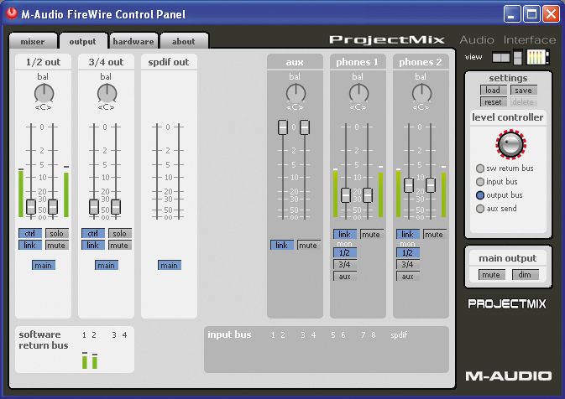Screen dimensions: 565x399
Task: Select input bus radio option
Action: coord(480,182)
